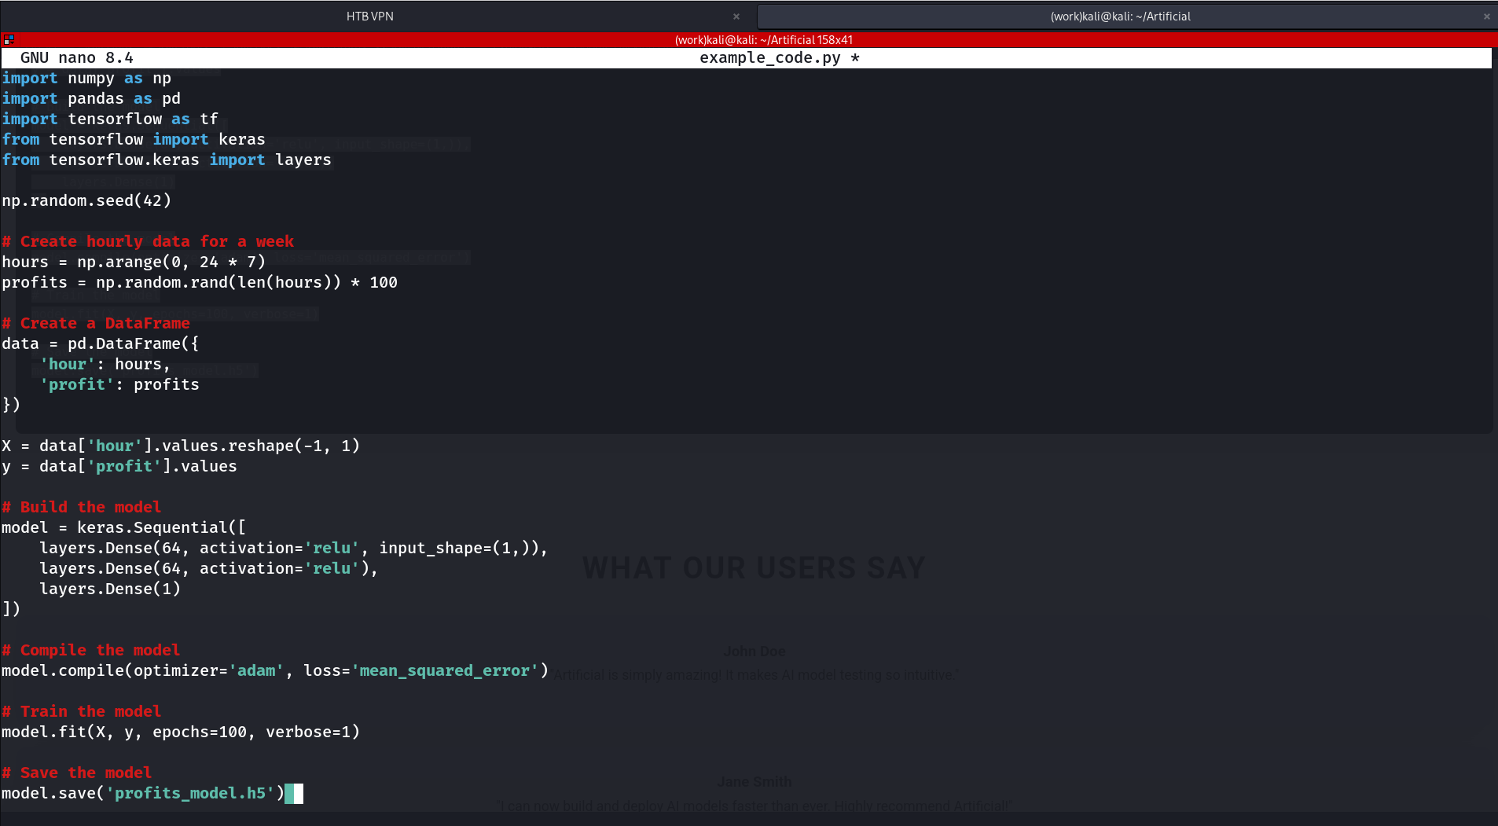This screenshot has height=826, width=1498.
Task: Click the file name 'example_code.py *' in nano header
Action: click(780, 57)
